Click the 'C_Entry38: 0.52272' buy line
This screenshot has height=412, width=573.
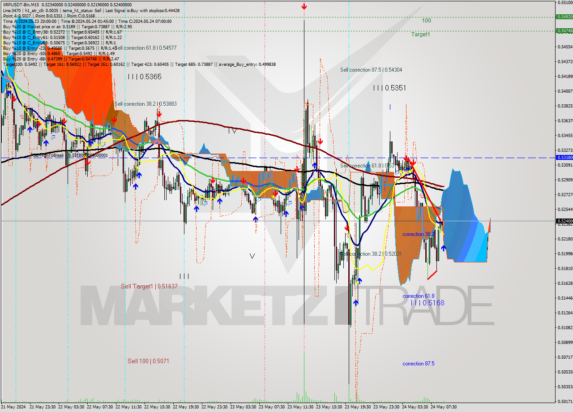point(63,32)
